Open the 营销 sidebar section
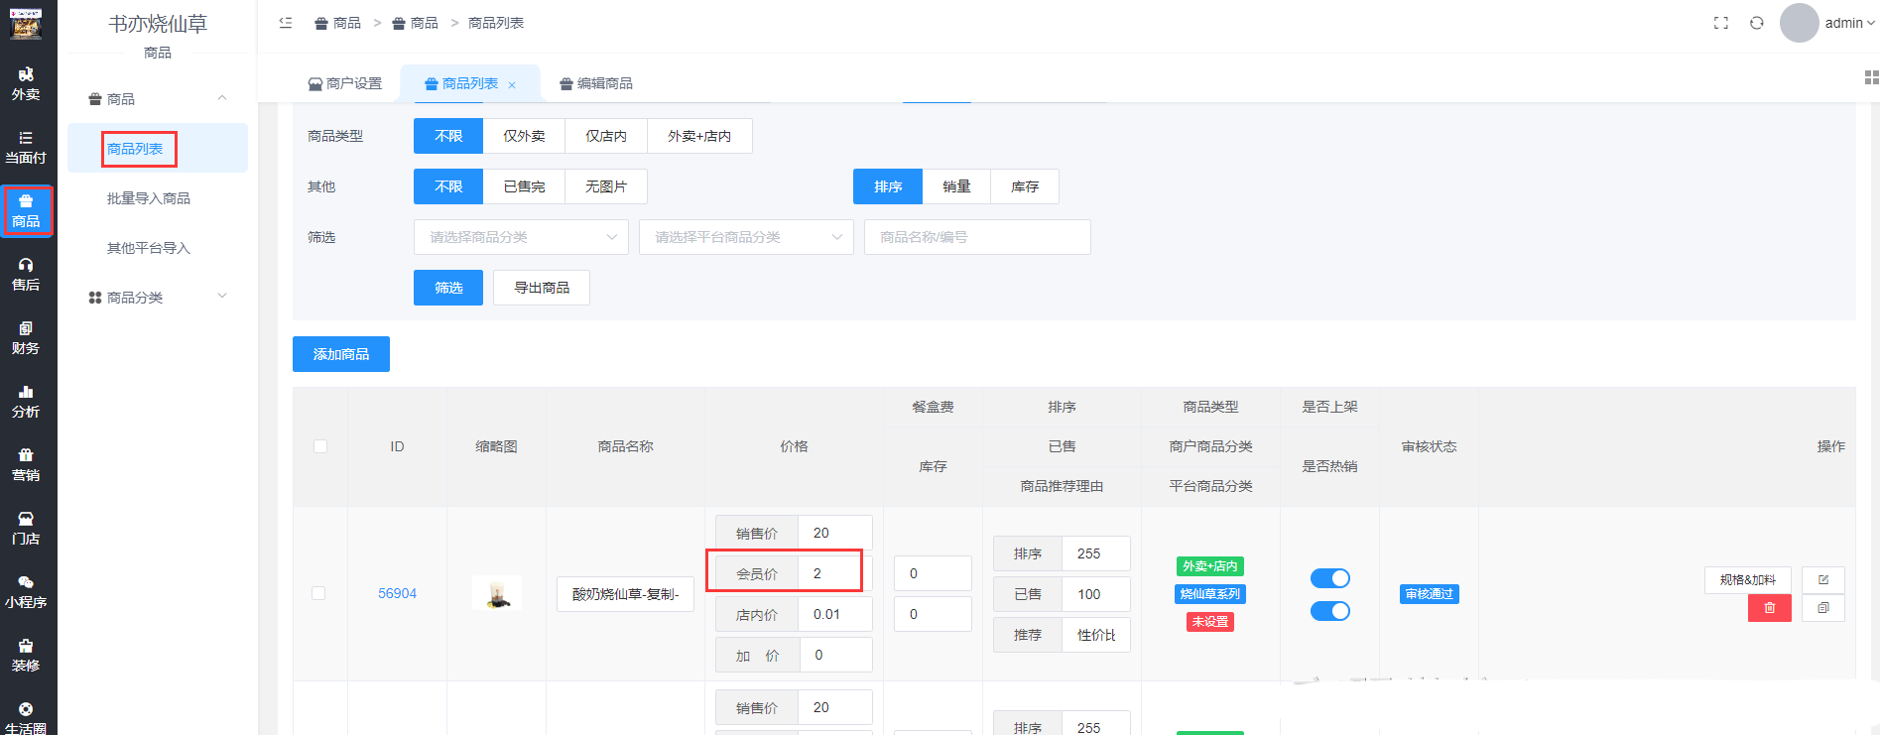Screen dimensions: 1880x735 click(26, 465)
